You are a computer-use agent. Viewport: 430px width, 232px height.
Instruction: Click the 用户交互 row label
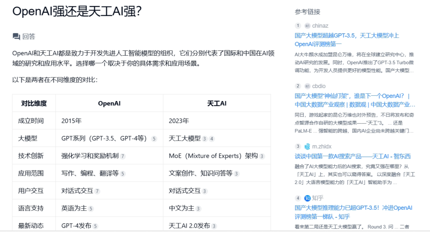point(31,191)
